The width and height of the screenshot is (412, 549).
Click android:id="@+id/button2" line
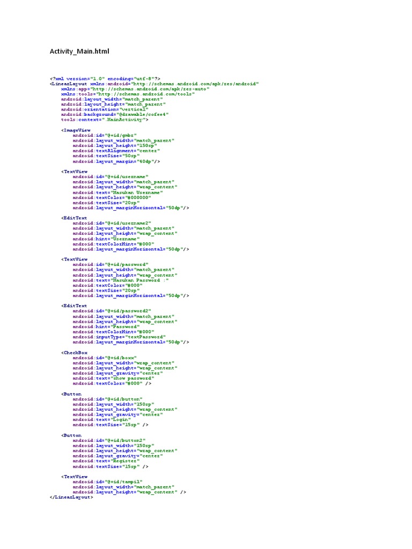(109, 441)
